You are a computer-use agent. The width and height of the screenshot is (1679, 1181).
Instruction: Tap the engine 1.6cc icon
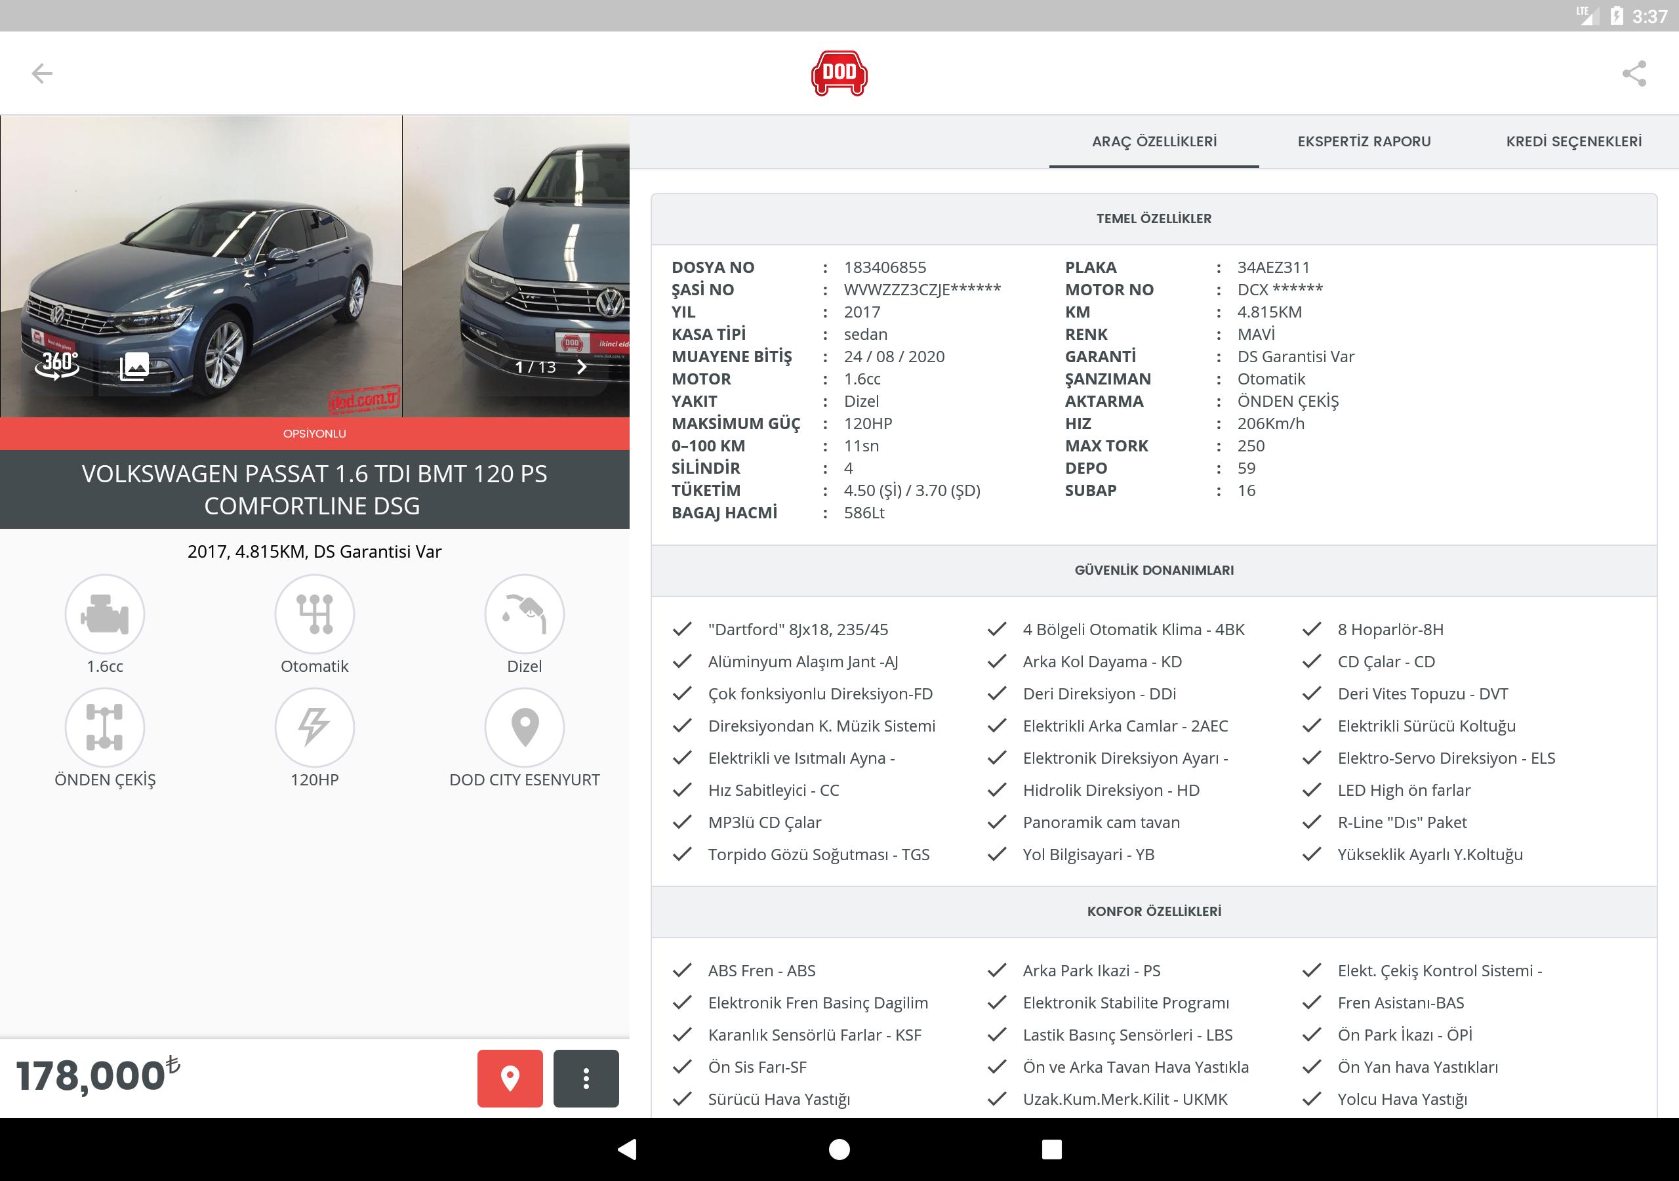[x=104, y=614]
